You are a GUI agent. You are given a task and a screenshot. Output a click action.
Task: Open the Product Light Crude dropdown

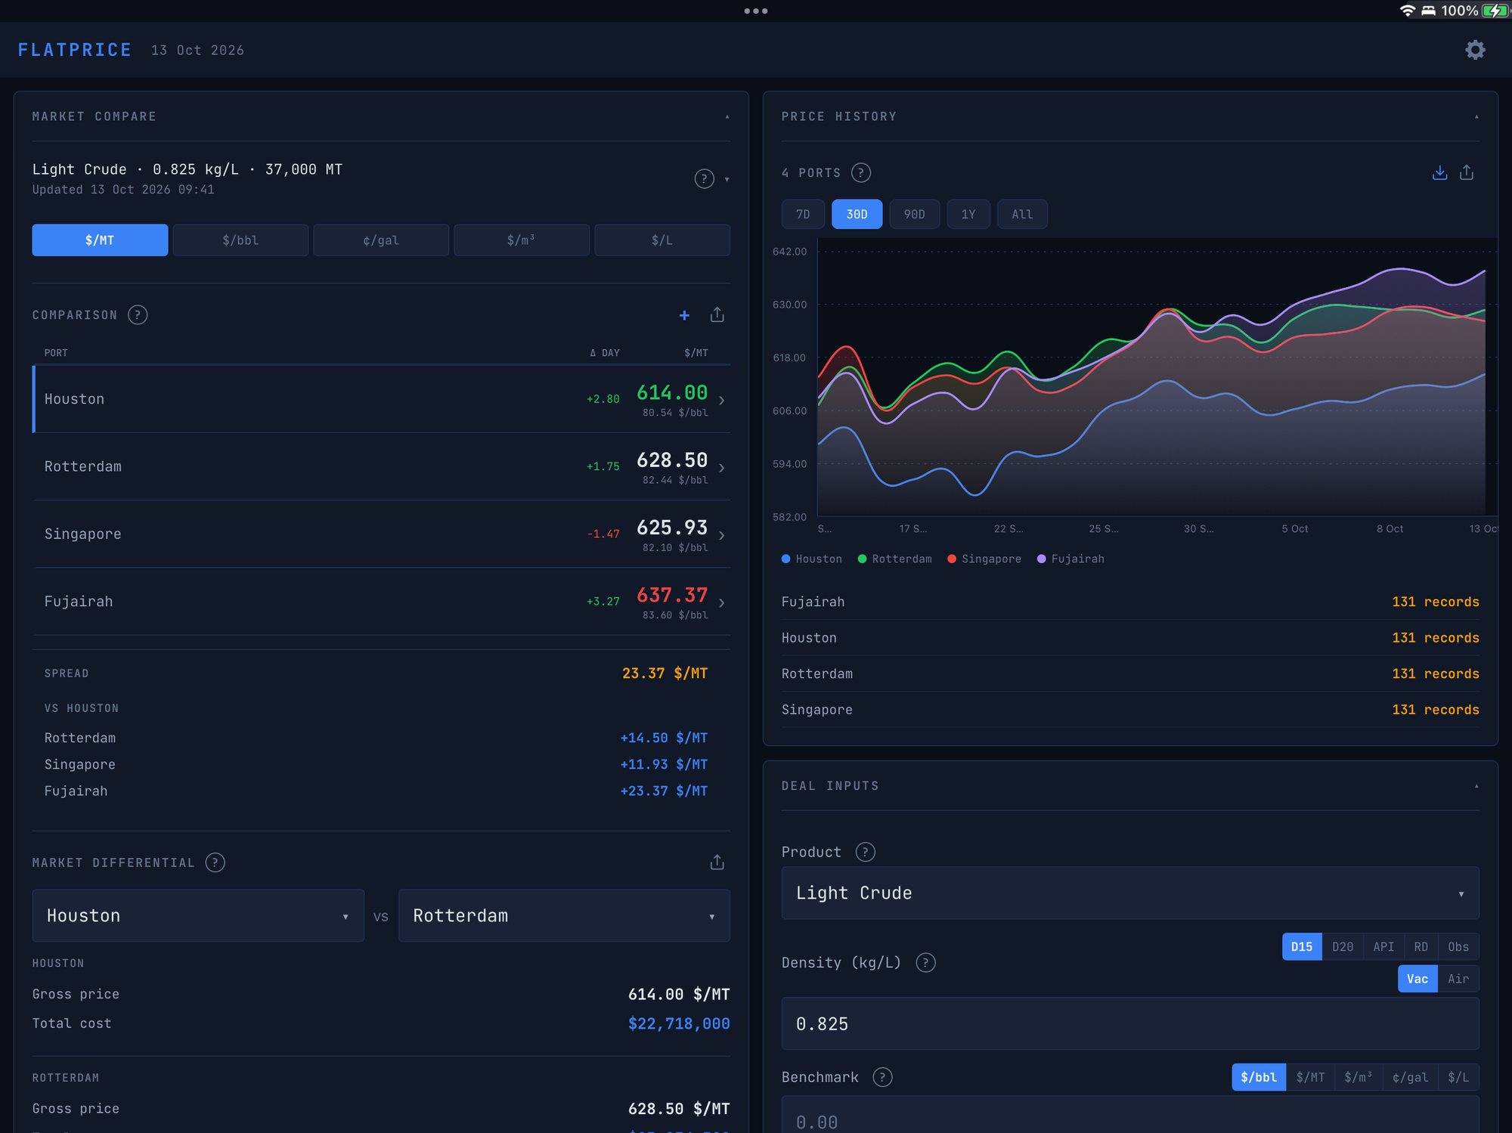point(1130,893)
